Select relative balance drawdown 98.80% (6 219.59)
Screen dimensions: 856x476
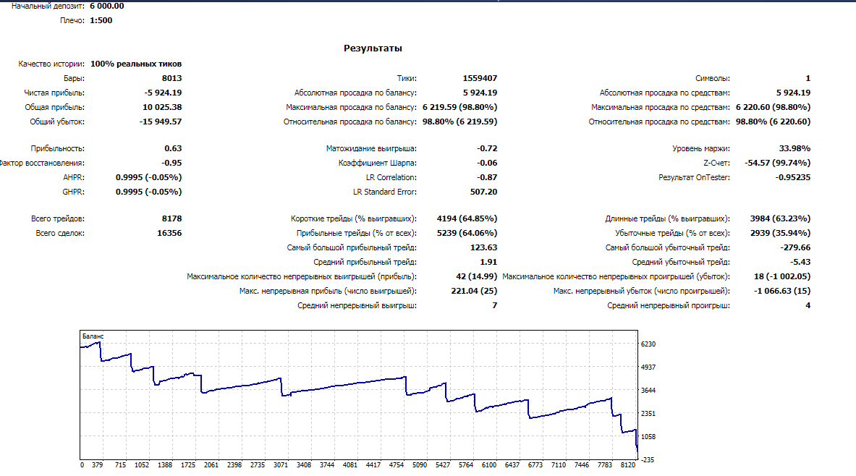[x=459, y=122]
